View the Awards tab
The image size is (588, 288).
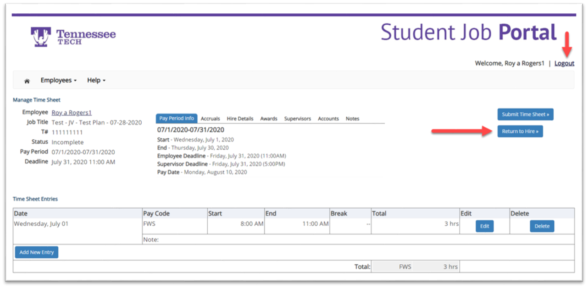(x=269, y=119)
